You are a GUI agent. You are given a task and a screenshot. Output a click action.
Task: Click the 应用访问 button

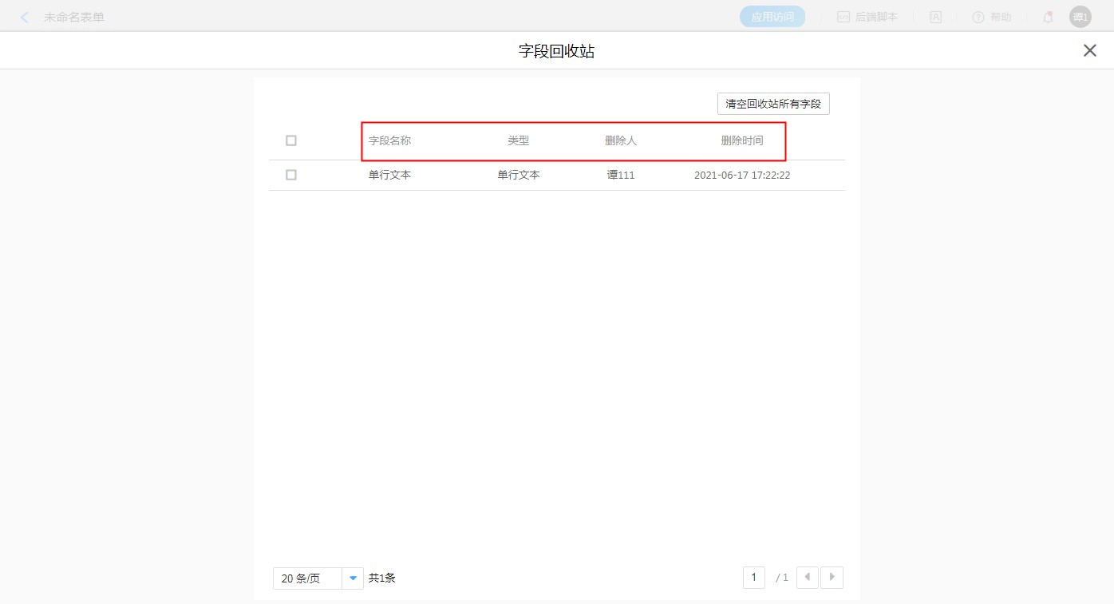click(772, 17)
